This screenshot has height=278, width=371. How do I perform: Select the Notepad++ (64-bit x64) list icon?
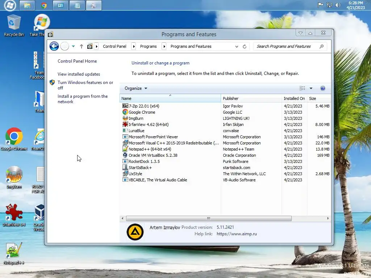(125, 149)
